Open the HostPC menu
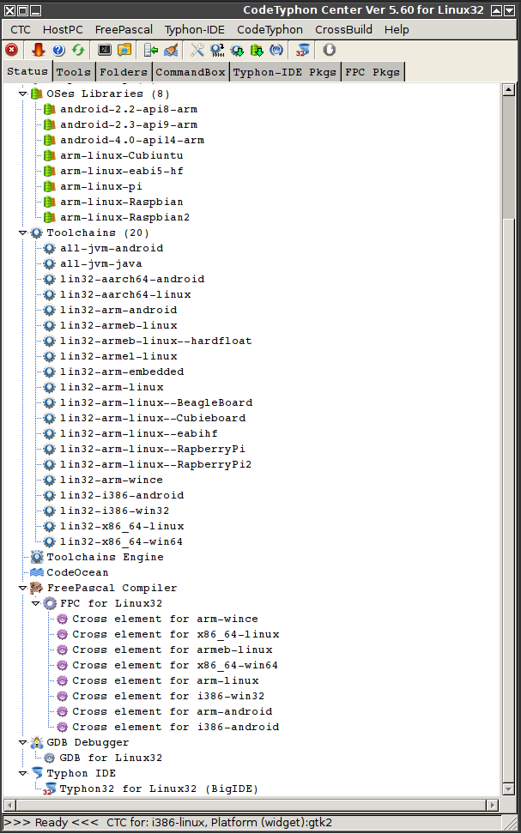Image resolution: width=521 pixels, height=834 pixels. [63, 30]
